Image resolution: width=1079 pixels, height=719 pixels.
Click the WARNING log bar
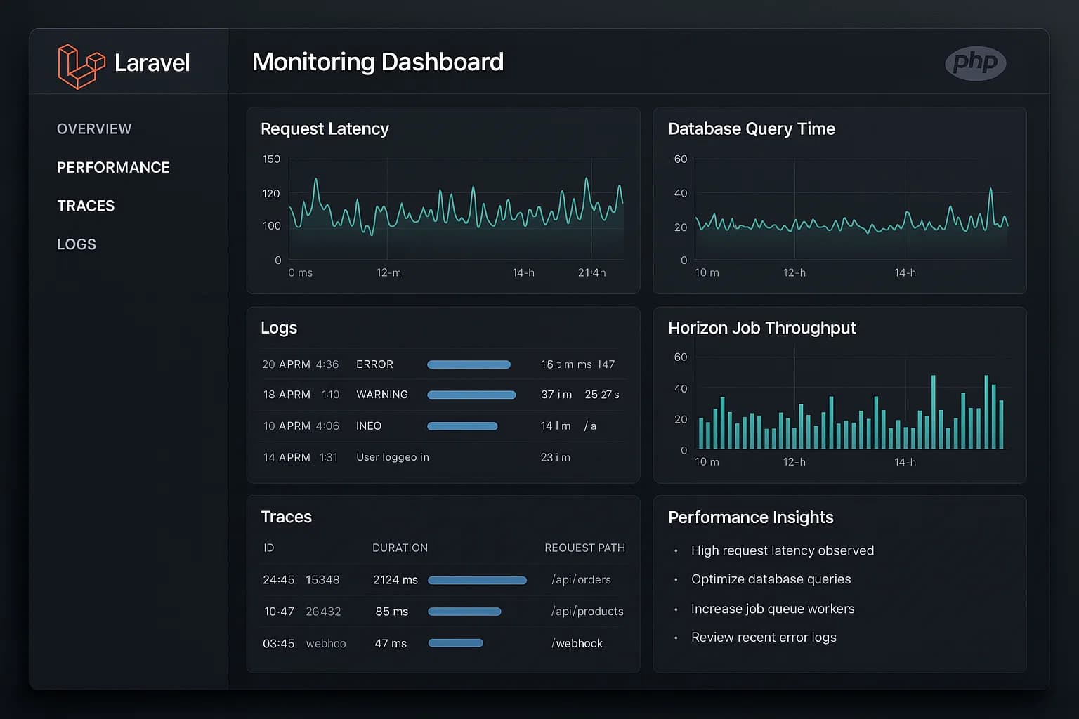(471, 395)
